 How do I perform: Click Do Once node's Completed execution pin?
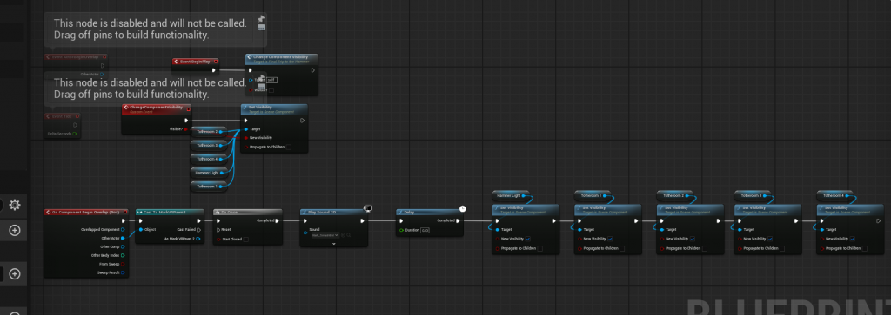tap(278, 220)
